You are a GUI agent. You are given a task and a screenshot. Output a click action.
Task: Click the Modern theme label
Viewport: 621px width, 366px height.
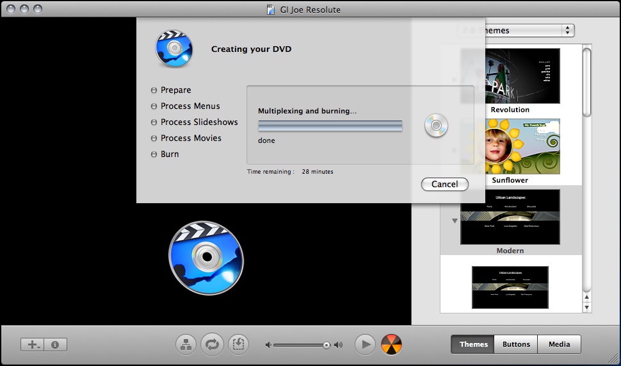(x=510, y=251)
